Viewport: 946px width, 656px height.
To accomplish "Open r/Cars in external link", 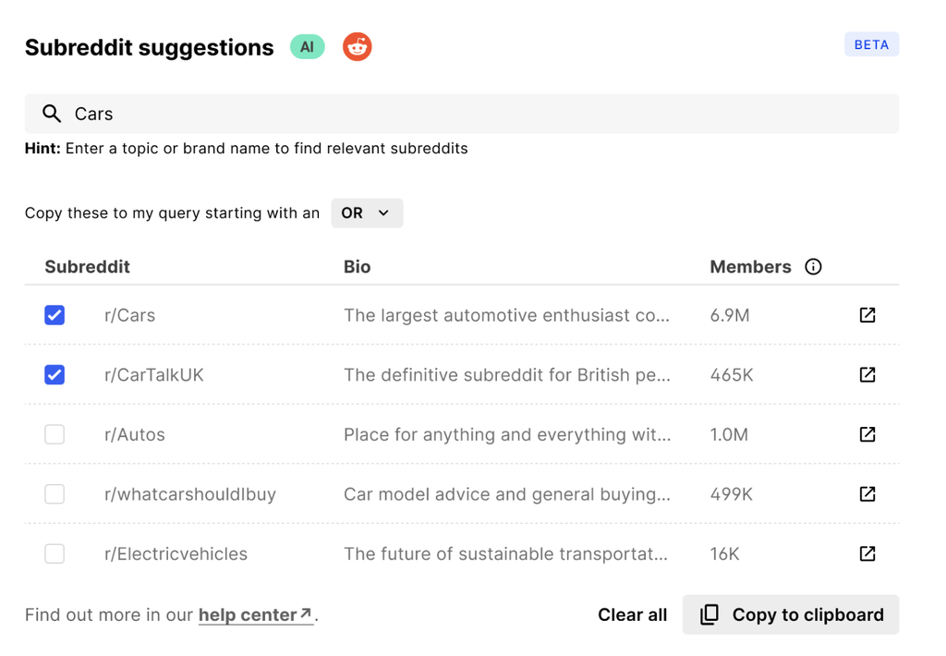I will [867, 315].
